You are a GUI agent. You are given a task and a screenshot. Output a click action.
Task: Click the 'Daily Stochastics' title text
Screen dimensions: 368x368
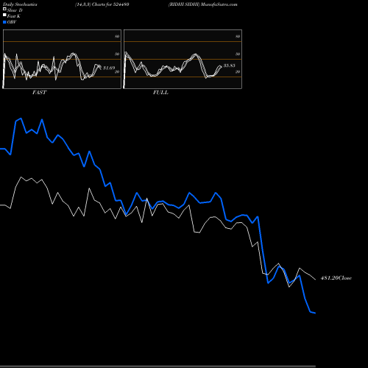[20, 4]
